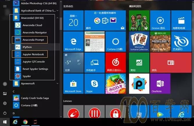Open the Beijing weather tile
This screenshot has height=126, width=194.
(73, 63)
